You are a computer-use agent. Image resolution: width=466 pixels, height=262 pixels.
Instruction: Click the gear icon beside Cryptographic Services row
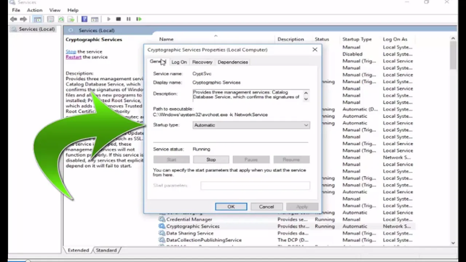tap(162, 226)
